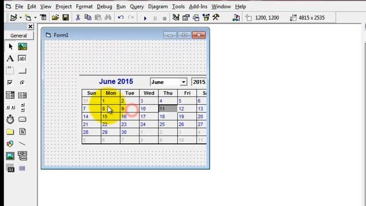Select the Line control tool
366x206 pixels.
(22, 144)
